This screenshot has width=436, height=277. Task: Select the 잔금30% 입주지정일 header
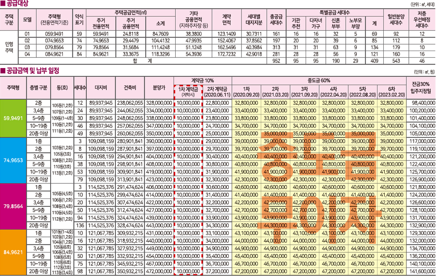[421, 88]
